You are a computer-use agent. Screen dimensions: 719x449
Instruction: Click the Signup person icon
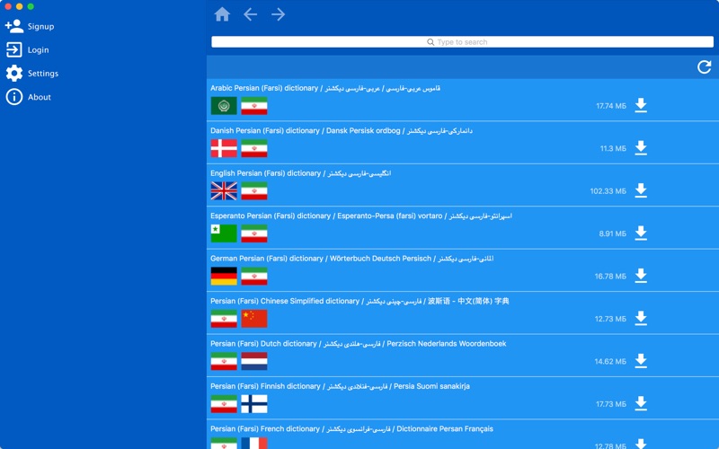14,26
